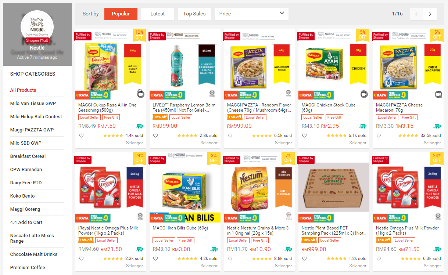
Task: Click the heart icon on Nestle Omega Plus Raya
Action: 81,258
